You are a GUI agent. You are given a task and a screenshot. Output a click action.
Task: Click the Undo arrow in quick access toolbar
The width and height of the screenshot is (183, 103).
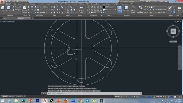[x=20, y=1]
